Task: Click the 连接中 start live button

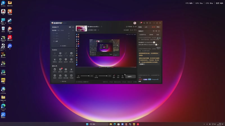Action: [130, 76]
